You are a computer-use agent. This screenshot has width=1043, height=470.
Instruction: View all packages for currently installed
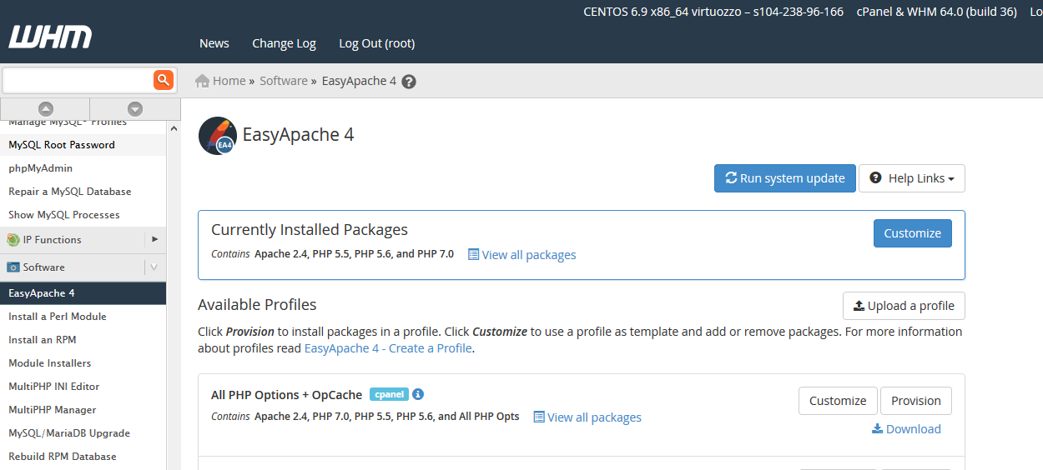click(x=522, y=255)
